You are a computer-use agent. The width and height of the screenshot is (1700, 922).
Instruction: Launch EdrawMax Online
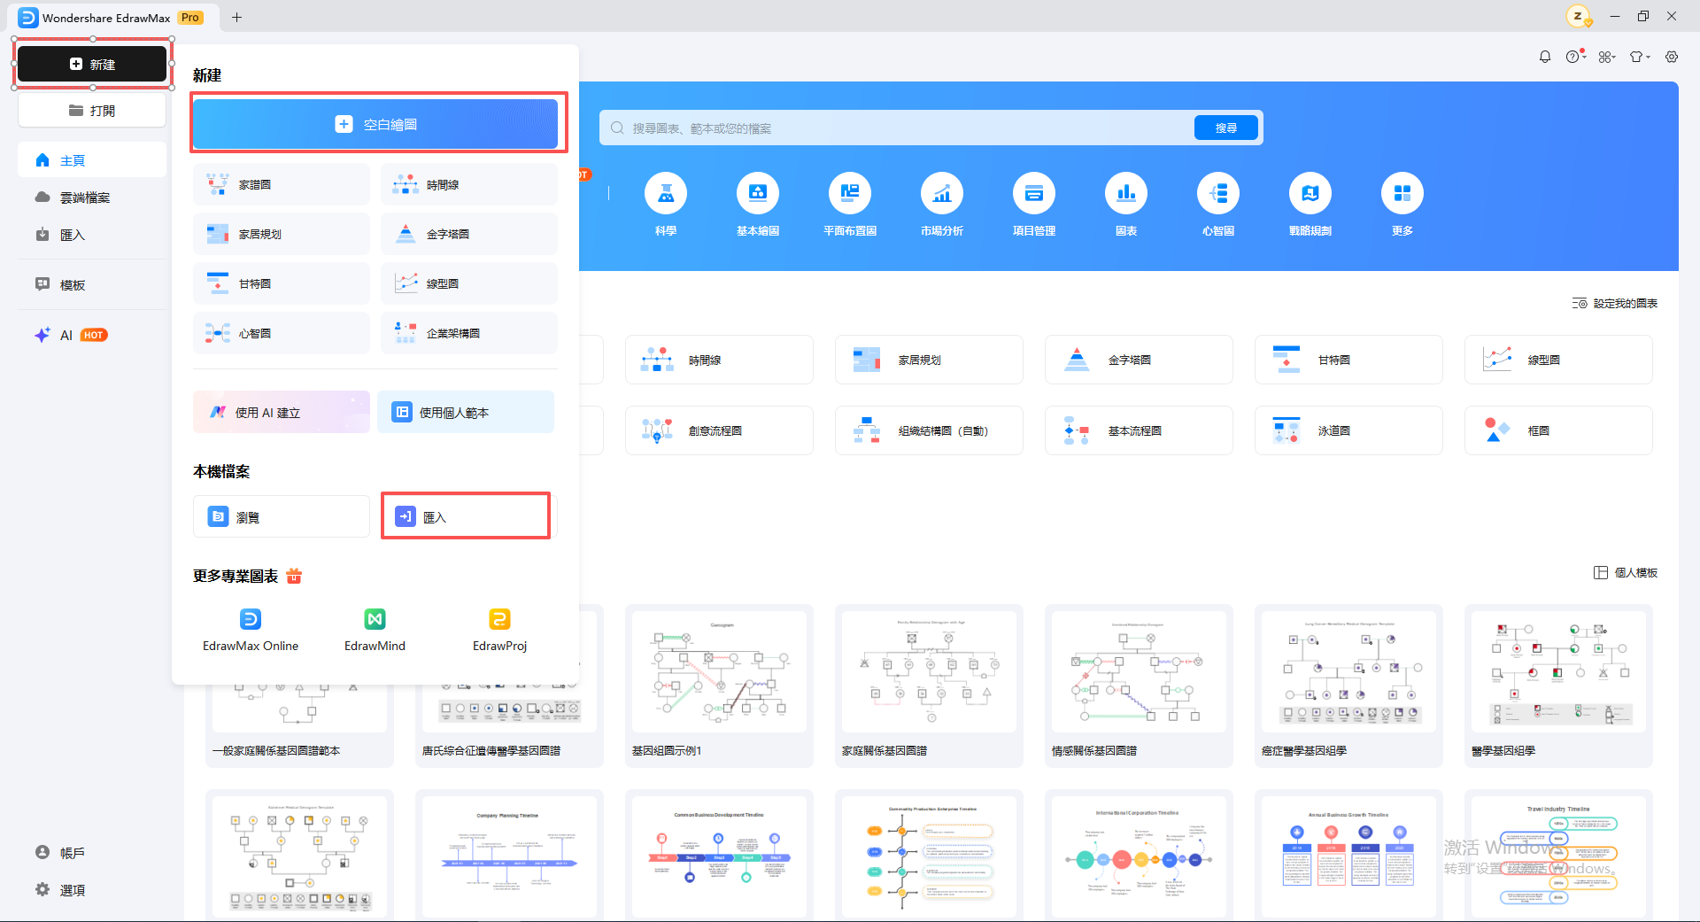point(251,630)
